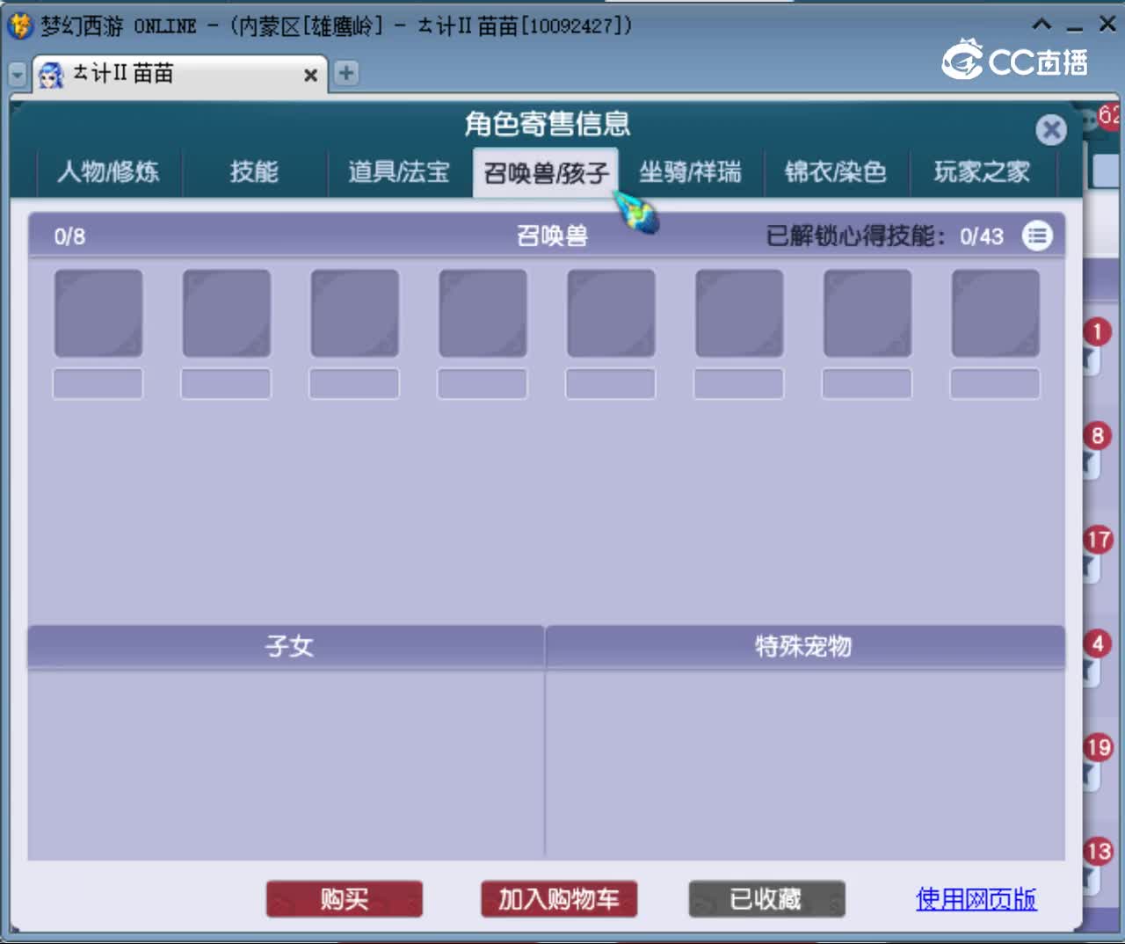Open the 人物/修炼 tab
This screenshot has height=944, width=1125.
[107, 172]
